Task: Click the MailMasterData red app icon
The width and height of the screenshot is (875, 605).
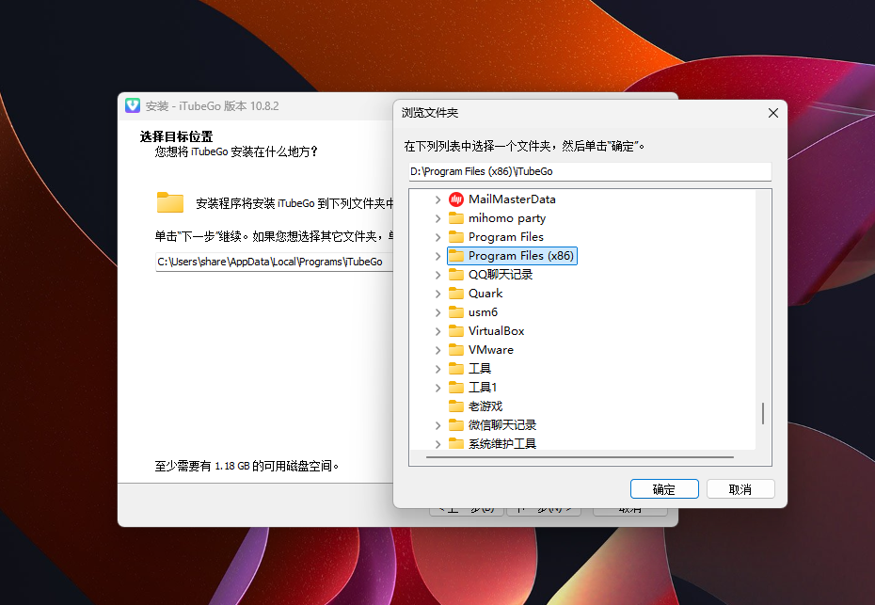Action: (456, 199)
